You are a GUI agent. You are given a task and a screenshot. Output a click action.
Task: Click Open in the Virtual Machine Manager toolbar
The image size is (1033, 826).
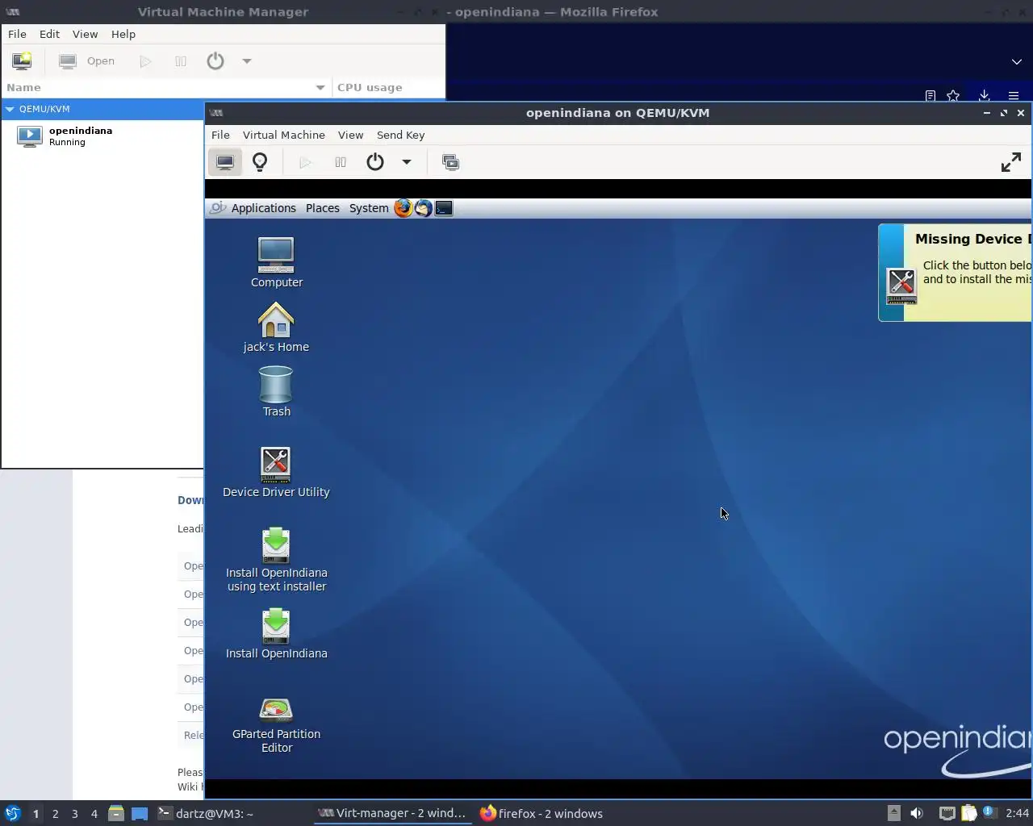tap(87, 61)
